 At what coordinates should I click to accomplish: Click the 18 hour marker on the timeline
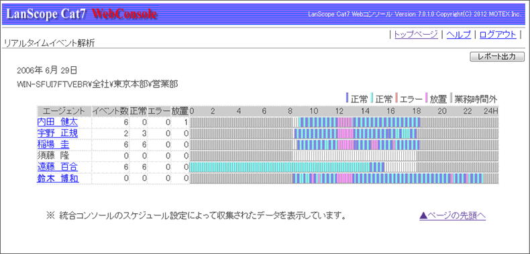417,111
